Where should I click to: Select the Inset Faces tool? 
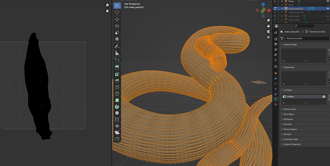[x=117, y=74]
